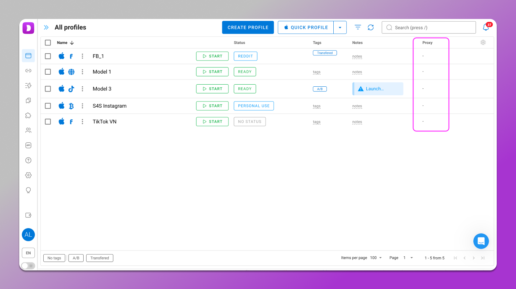
Task: Open table column settings gear
Action: [483, 43]
